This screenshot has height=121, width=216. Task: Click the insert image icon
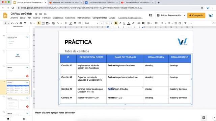[47, 23]
